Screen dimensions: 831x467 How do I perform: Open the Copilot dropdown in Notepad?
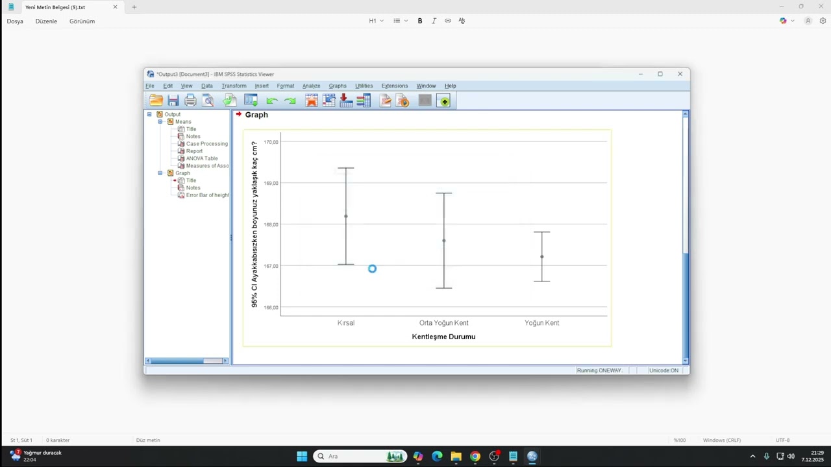788,21
